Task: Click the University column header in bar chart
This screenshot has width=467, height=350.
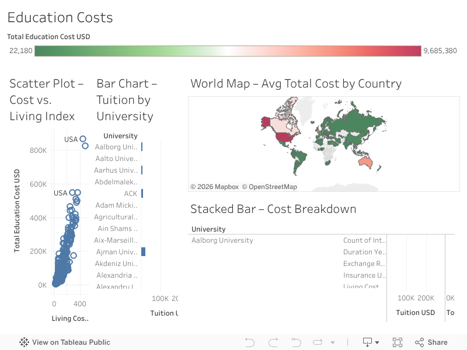Action: click(120, 136)
